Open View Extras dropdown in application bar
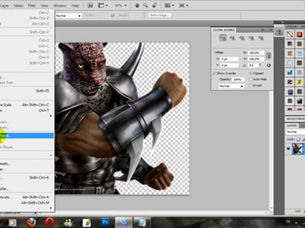This screenshot has height=228, width=305. [x=103, y=5]
